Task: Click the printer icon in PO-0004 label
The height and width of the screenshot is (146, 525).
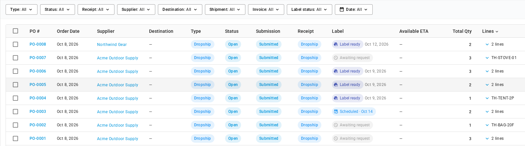Action: (x=336, y=98)
